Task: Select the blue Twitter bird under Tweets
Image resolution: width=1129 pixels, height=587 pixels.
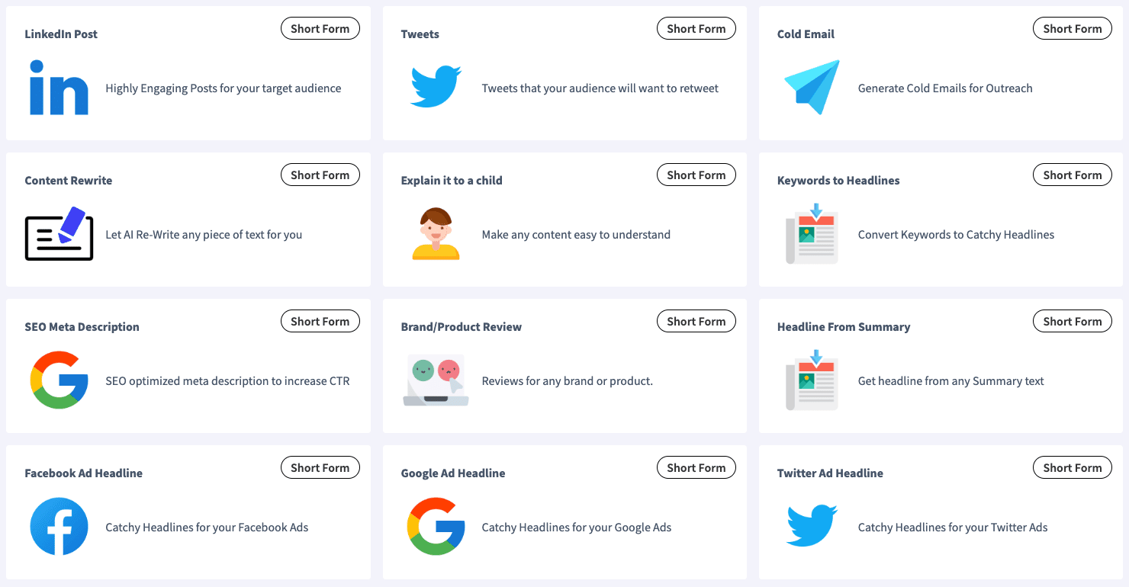Action: pyautogui.click(x=436, y=86)
